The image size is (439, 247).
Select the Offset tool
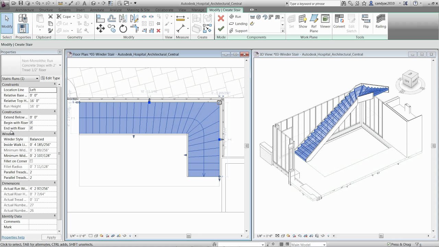(x=111, y=18)
